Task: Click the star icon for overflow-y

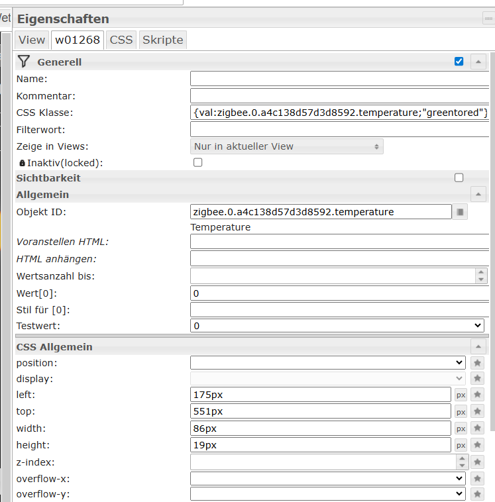Action: (x=477, y=494)
